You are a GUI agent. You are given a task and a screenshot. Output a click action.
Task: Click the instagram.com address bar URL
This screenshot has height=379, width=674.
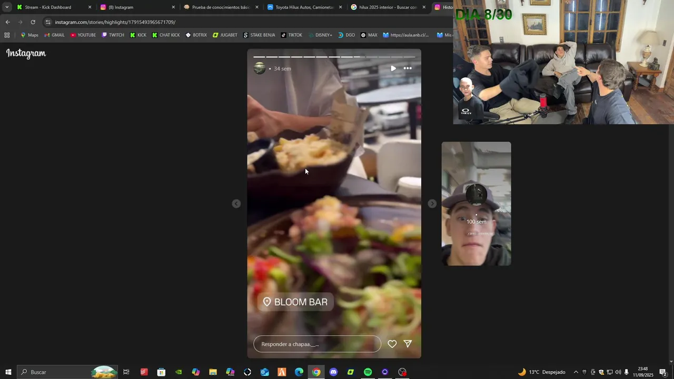[115, 22]
